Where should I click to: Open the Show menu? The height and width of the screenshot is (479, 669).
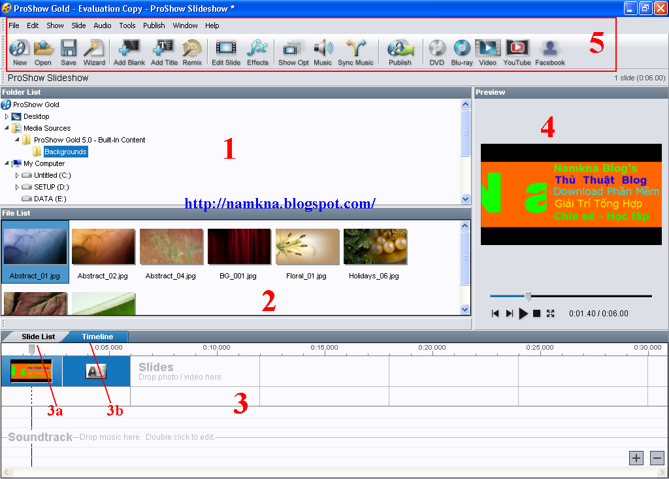click(x=55, y=25)
